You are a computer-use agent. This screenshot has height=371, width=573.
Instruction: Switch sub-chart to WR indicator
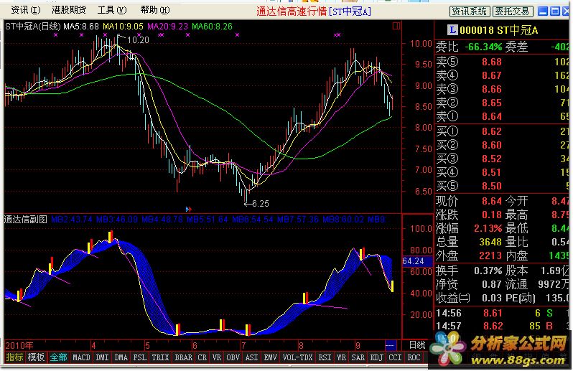point(341,357)
